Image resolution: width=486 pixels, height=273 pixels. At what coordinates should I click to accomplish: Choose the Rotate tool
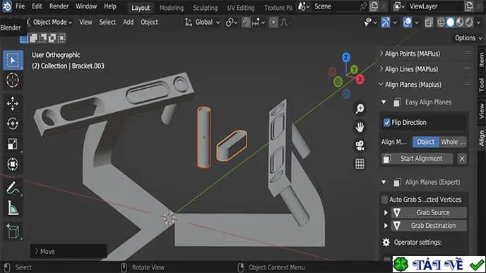[13, 124]
